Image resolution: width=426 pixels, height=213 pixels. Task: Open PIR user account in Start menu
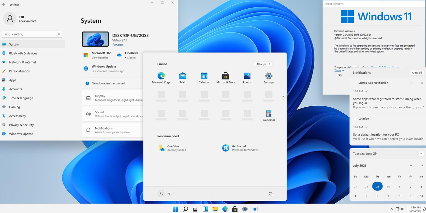[165, 194]
